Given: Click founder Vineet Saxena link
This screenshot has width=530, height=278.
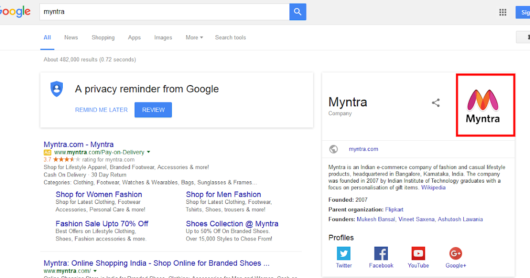Looking at the screenshot, I should pos(417,219).
